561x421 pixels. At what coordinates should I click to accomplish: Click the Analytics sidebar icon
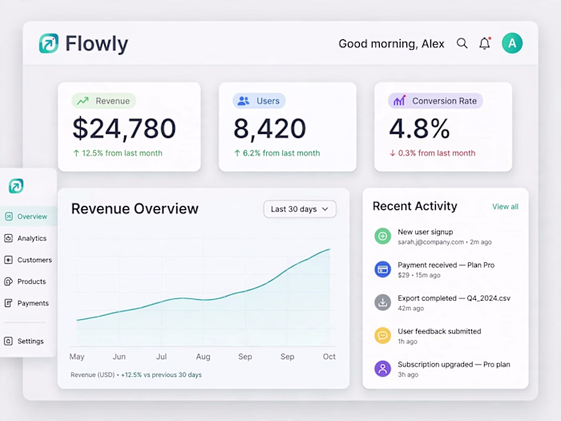[x=9, y=238]
